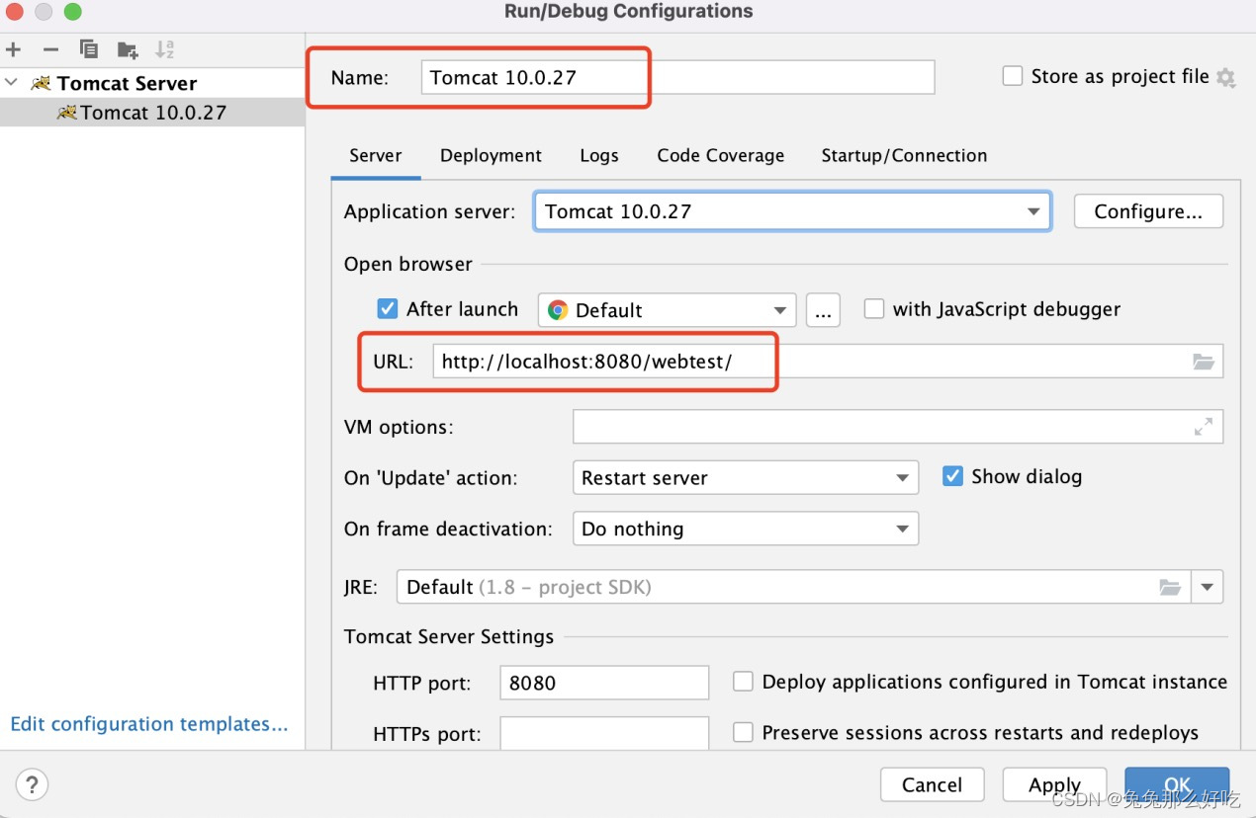Browse for JRE with folder icon

click(1170, 587)
